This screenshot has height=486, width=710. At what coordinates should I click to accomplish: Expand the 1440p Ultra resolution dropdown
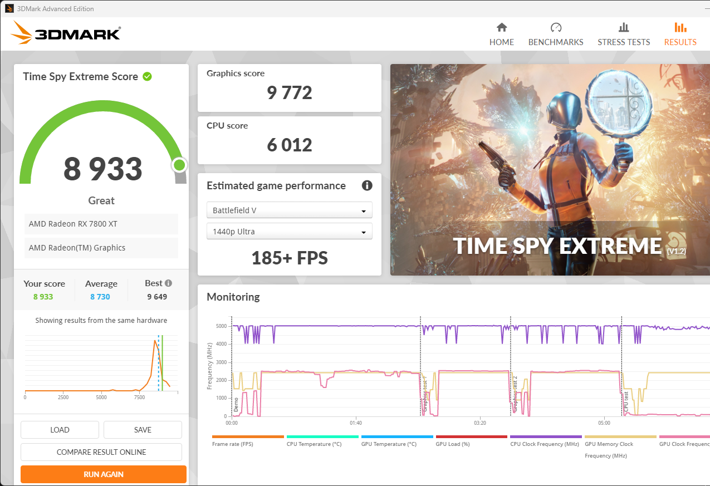(289, 232)
